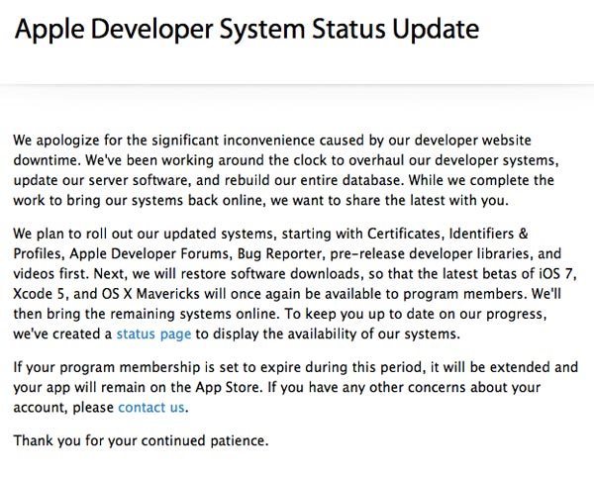Click the horizontal divider below the heading
This screenshot has height=477, width=594.
coord(297,85)
